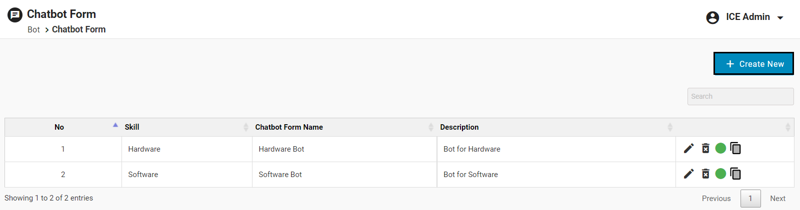Screen dimensions: 800x210
Task: Sort by Chatbot Form Name column
Action: click(x=289, y=127)
